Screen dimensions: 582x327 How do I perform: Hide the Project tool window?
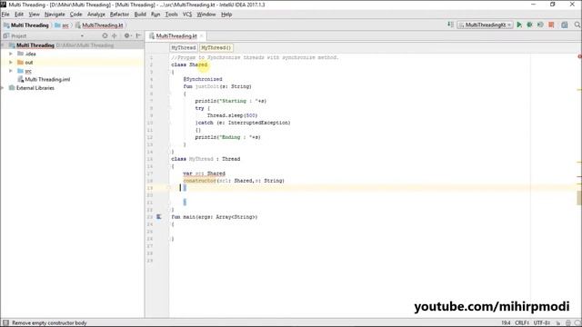point(138,35)
